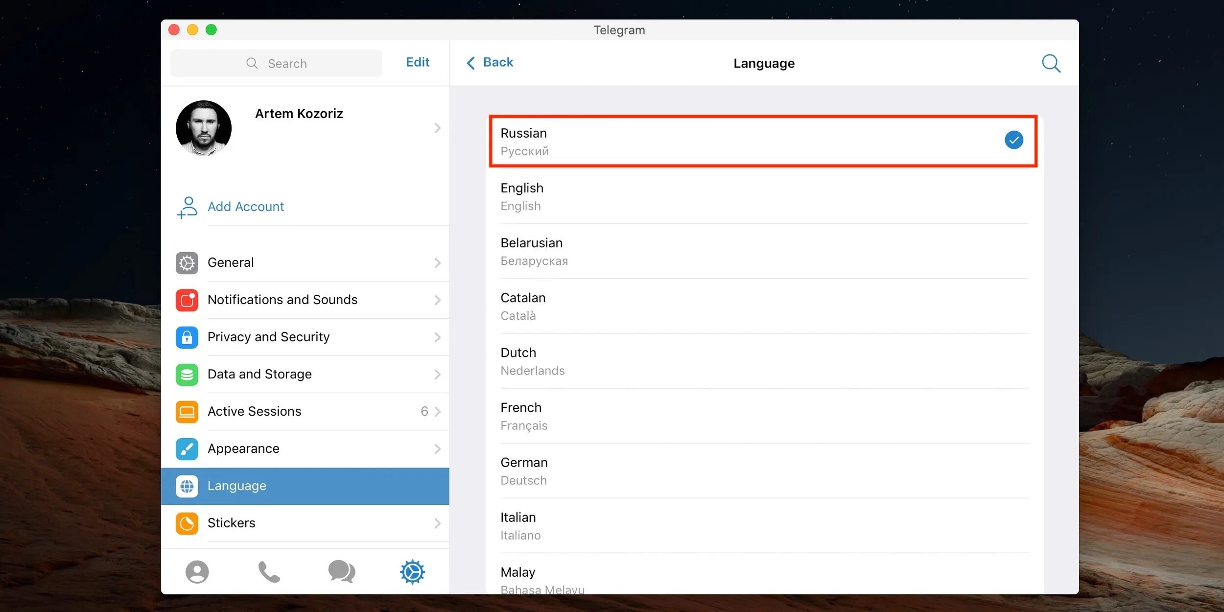The height and width of the screenshot is (612, 1224).
Task: Click the Appearance paintbrush icon
Action: [187, 449]
